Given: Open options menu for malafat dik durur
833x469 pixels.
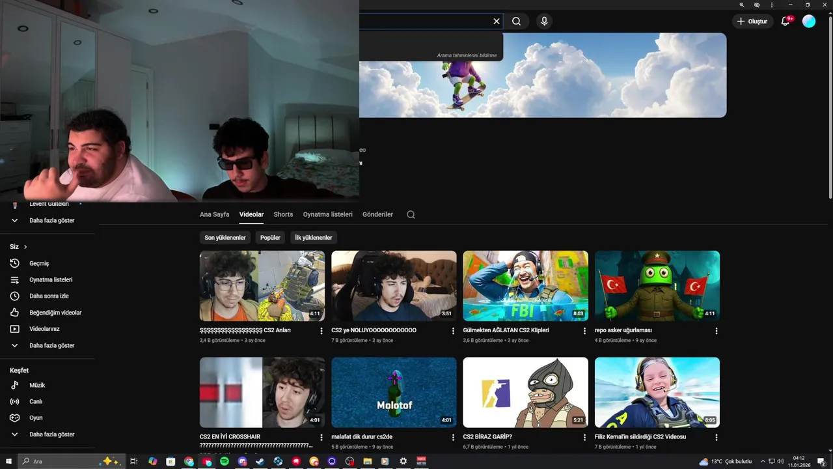Looking at the screenshot, I should point(453,438).
